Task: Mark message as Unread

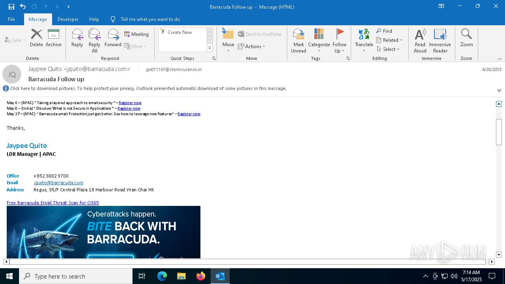Action: (x=299, y=40)
